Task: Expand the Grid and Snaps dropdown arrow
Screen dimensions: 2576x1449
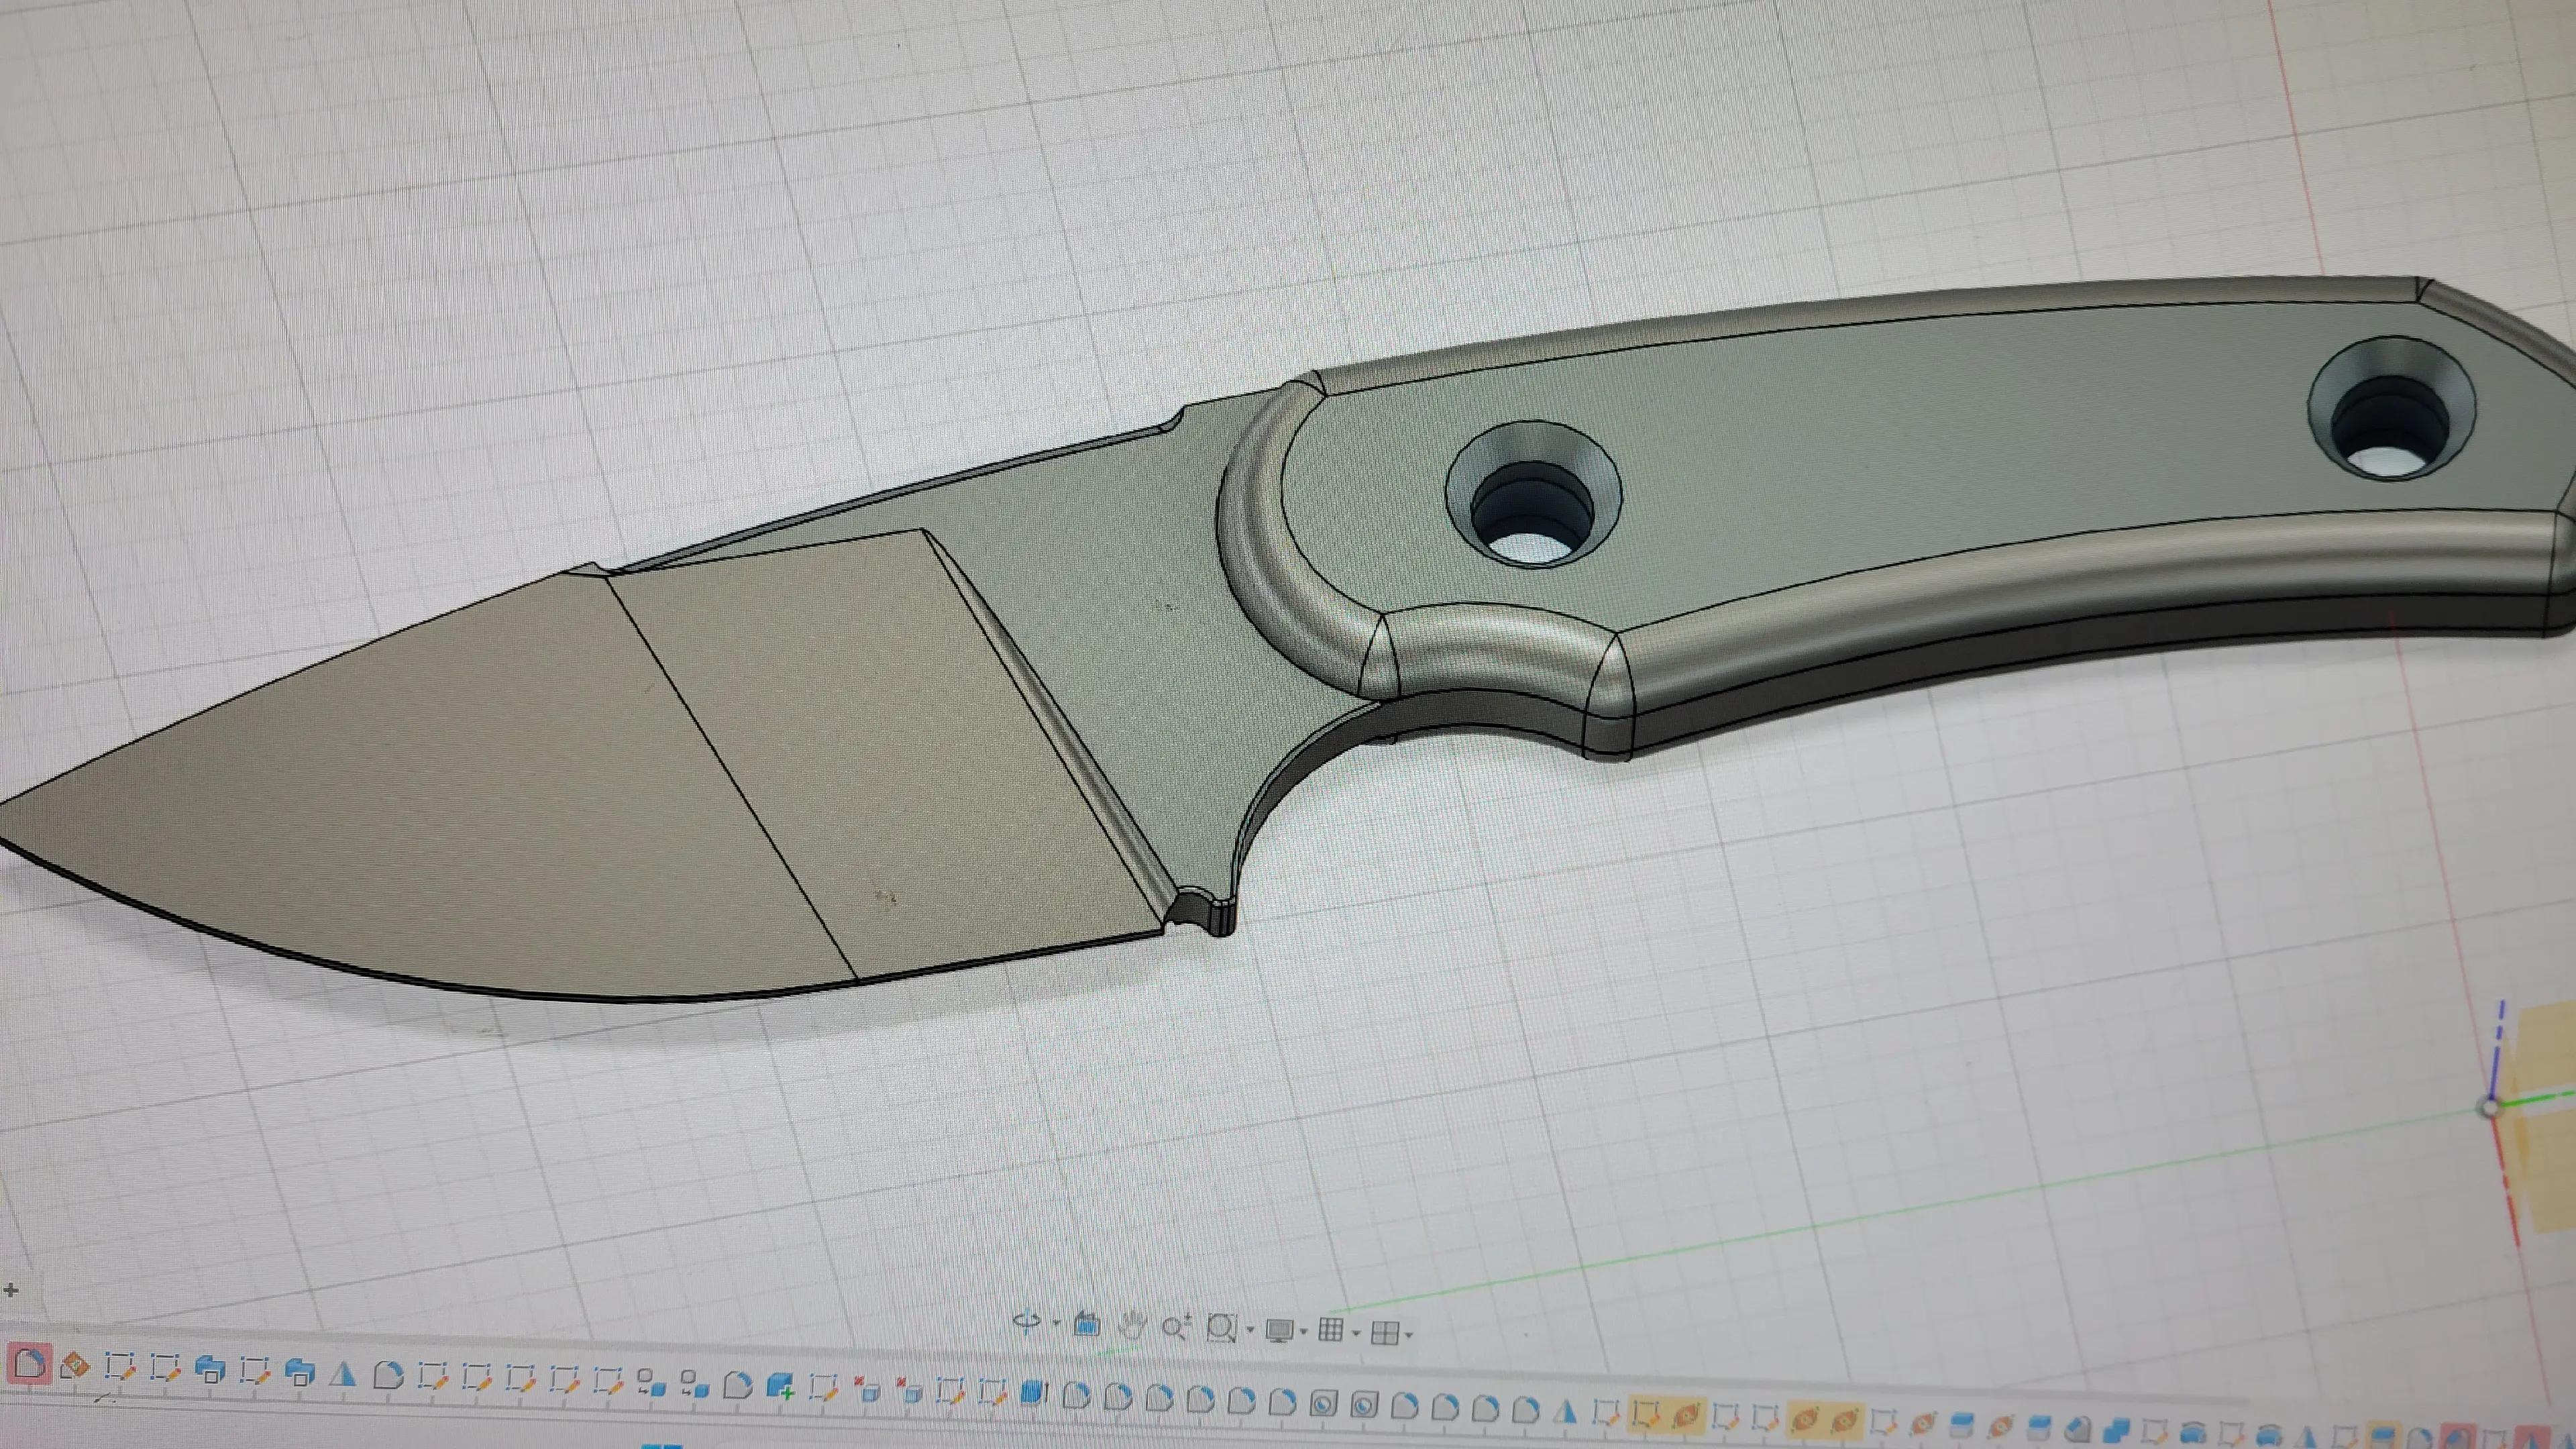Action: (x=1357, y=1332)
